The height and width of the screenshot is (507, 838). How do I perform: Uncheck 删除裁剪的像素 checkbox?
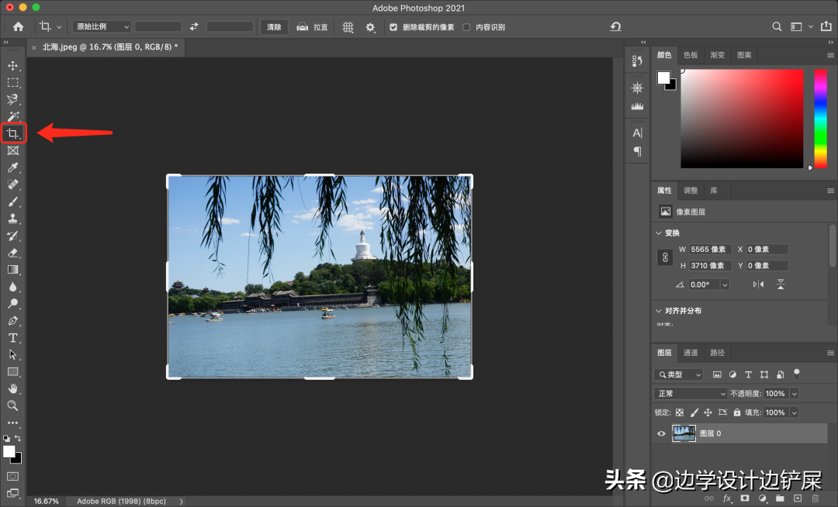click(x=393, y=27)
